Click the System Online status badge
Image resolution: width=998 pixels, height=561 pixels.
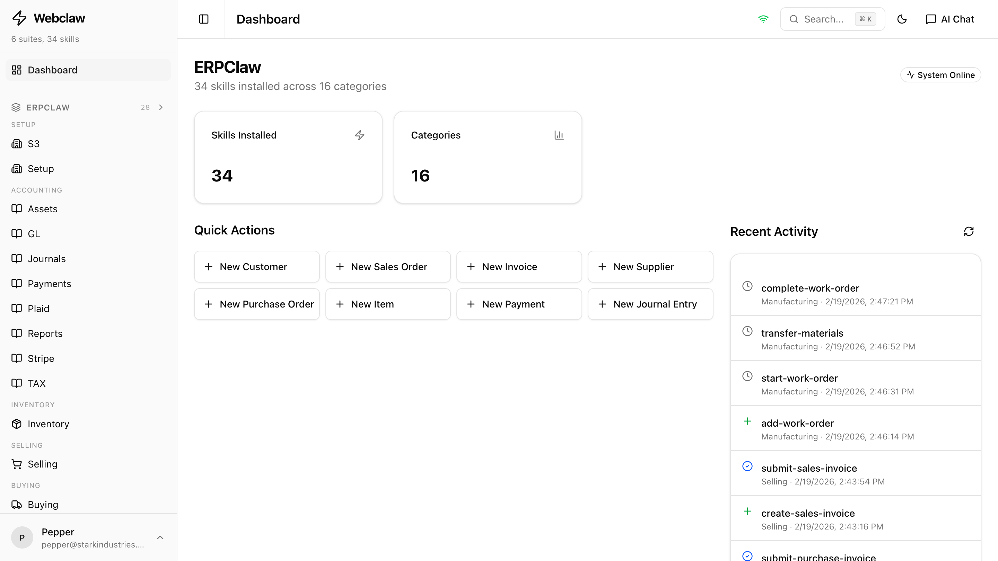[941, 75]
